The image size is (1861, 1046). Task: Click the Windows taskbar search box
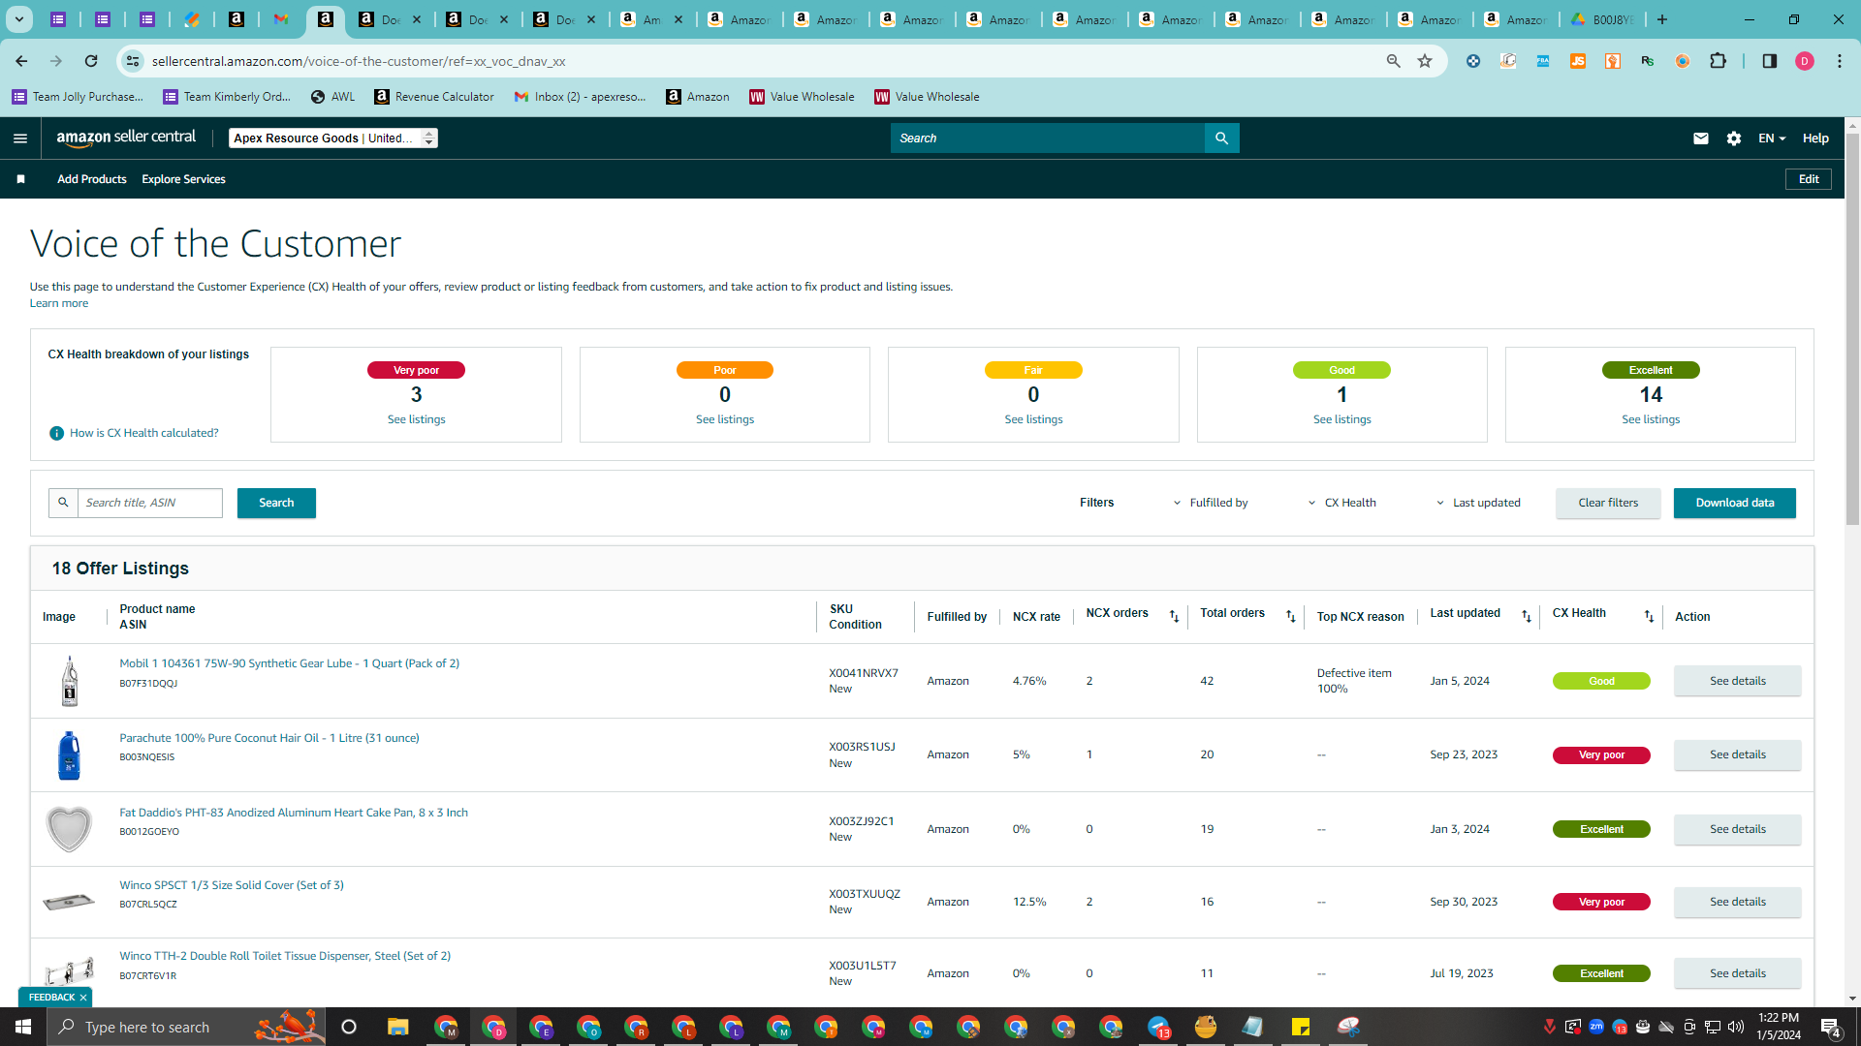click(184, 1027)
